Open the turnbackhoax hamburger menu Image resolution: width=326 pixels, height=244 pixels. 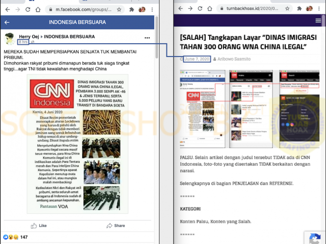[x=318, y=21]
